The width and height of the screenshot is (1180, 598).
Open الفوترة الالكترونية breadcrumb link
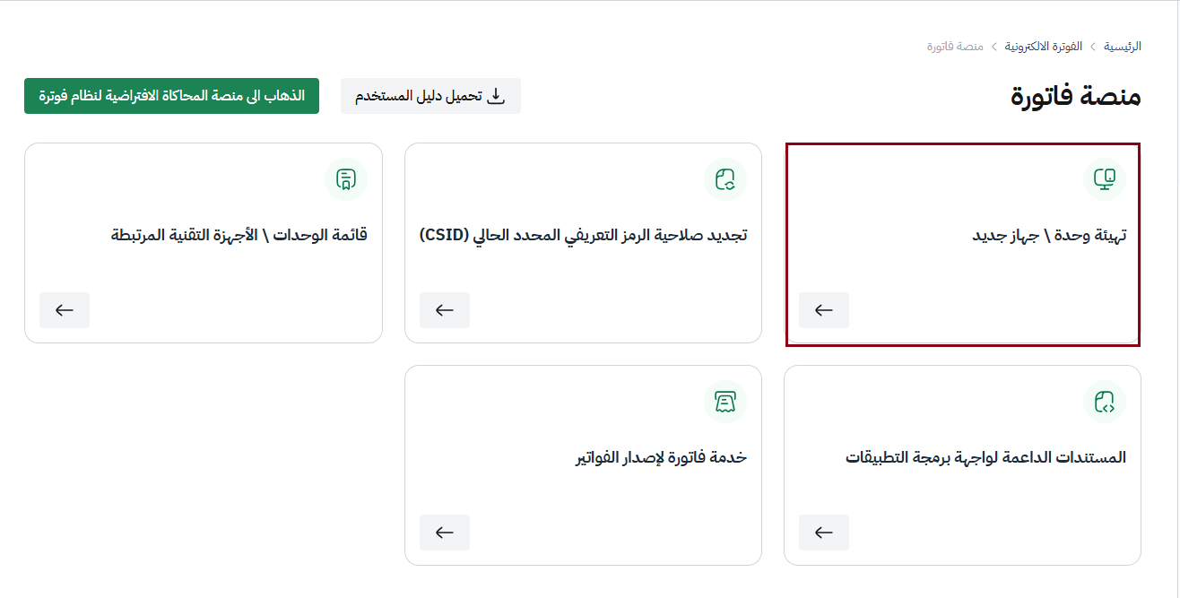tap(1043, 46)
